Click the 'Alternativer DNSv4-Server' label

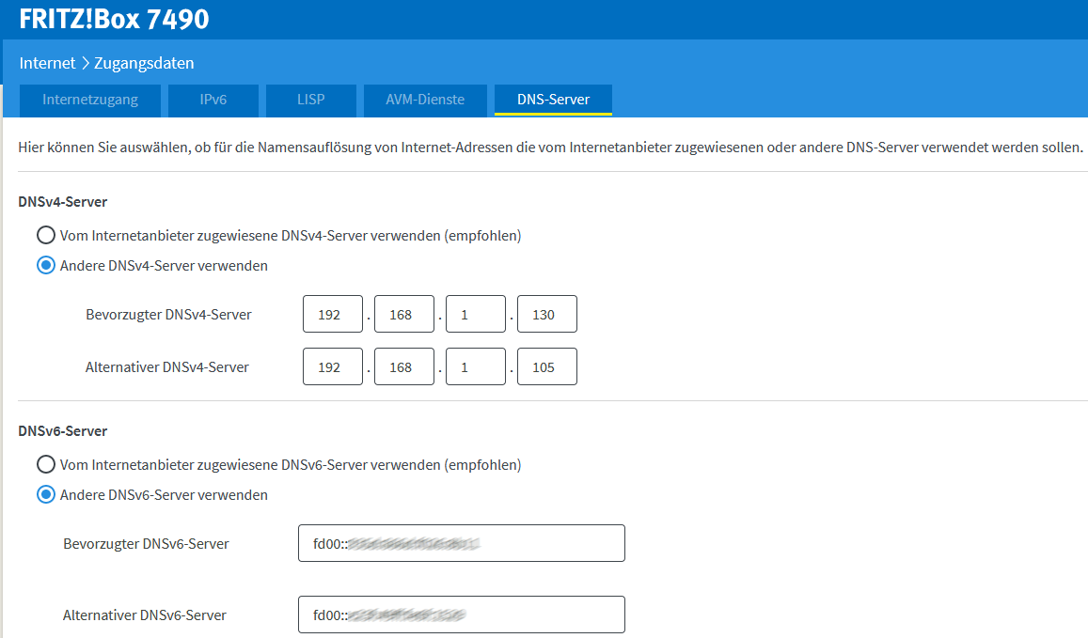(167, 367)
